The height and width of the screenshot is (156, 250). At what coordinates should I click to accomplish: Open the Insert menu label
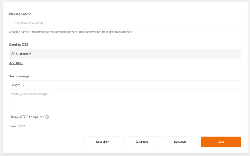coord(16,85)
